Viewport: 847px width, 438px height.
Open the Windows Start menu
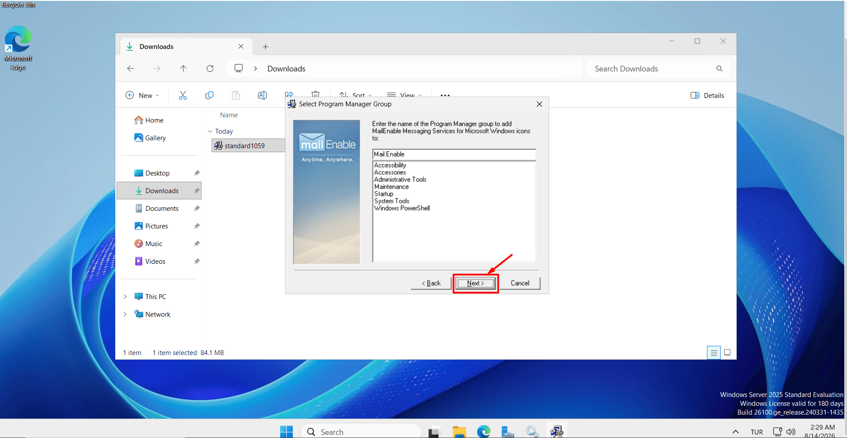point(286,431)
